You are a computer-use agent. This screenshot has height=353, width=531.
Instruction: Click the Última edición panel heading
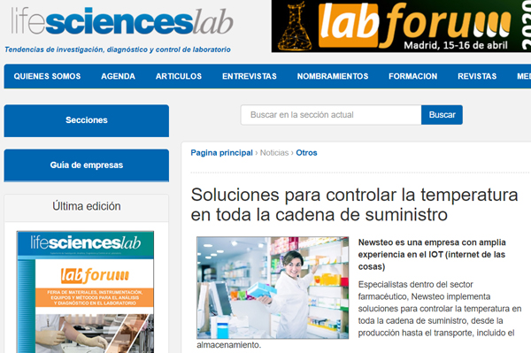tap(87, 206)
